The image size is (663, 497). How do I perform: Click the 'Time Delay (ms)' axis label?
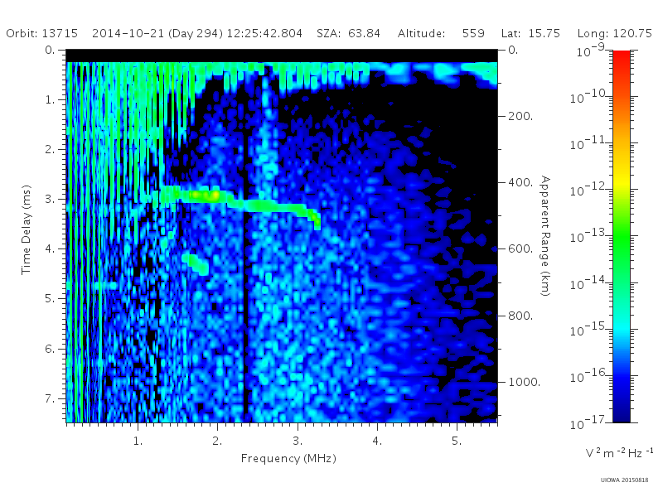pos(27,229)
